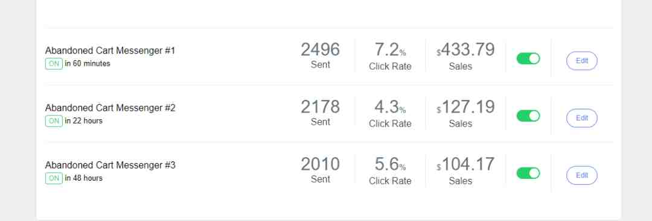Edit Abandoned Cart Messenger #1

[582, 61]
